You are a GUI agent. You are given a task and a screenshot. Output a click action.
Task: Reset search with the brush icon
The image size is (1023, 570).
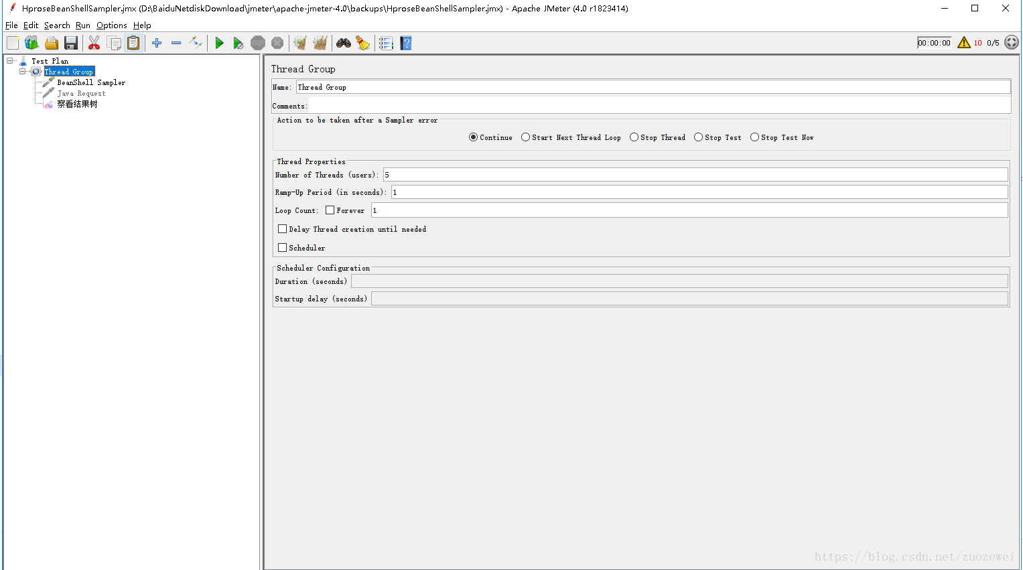363,43
